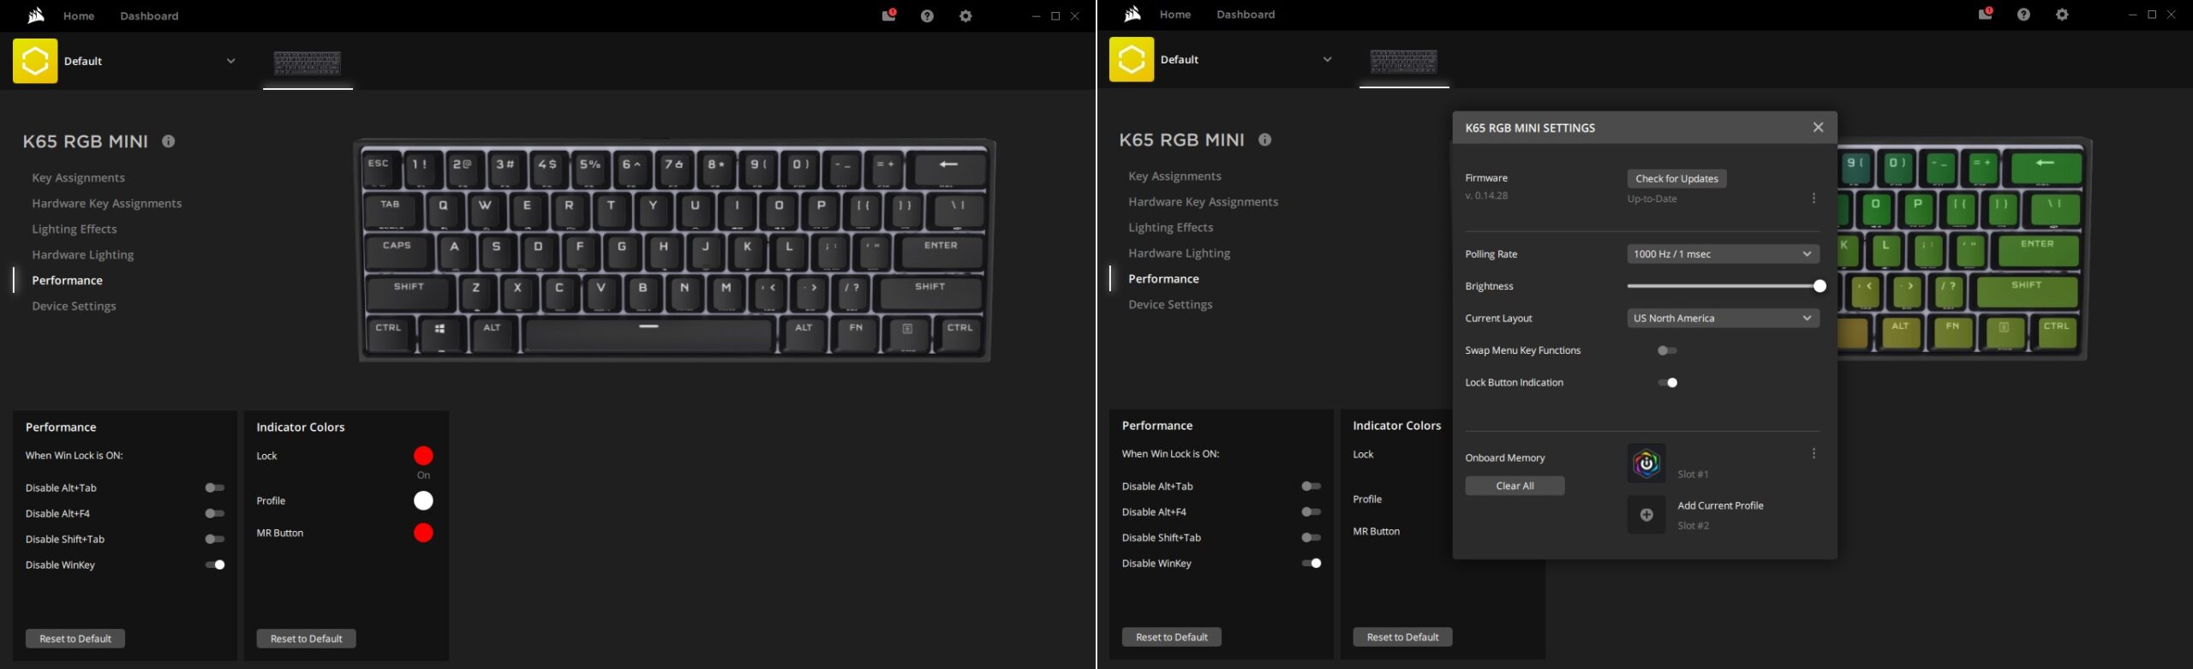This screenshot has width=2193, height=669.
Task: Reset Indicator Colors to default, left window
Action: (306, 638)
